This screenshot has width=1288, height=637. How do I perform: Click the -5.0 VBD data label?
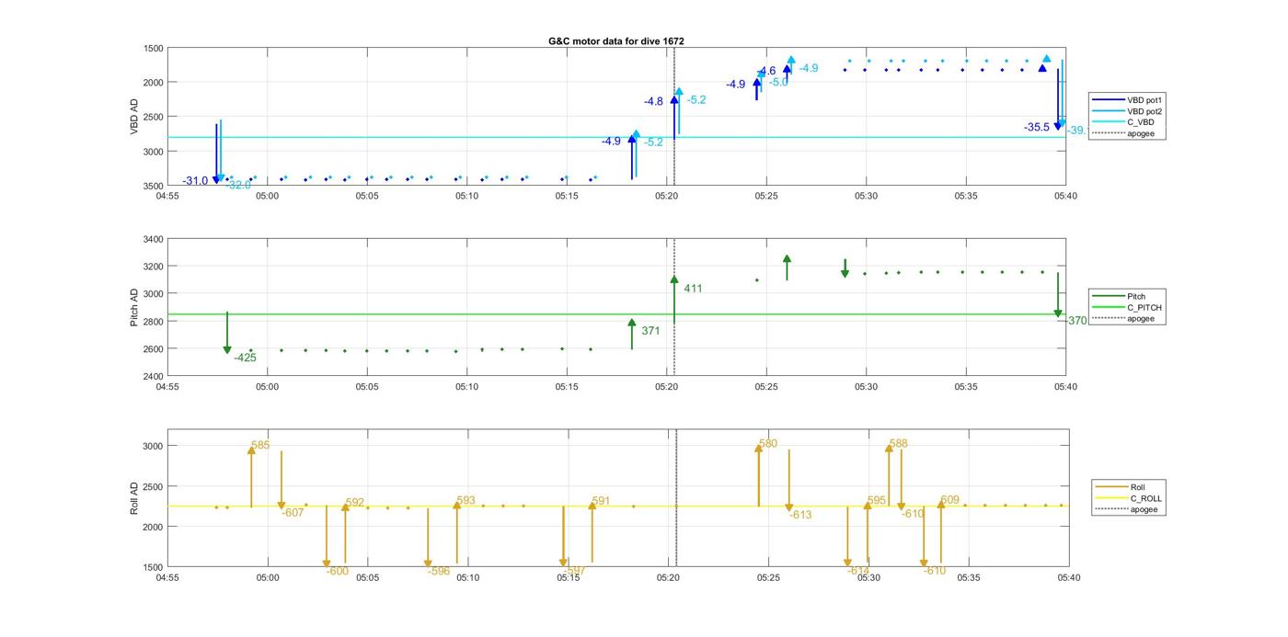(x=778, y=83)
